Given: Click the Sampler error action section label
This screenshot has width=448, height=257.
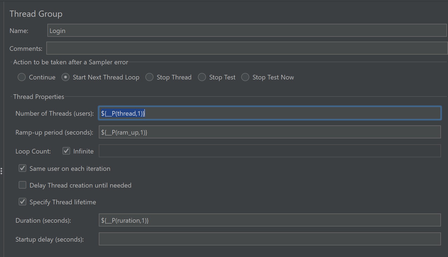Looking at the screenshot, I should coord(71,62).
